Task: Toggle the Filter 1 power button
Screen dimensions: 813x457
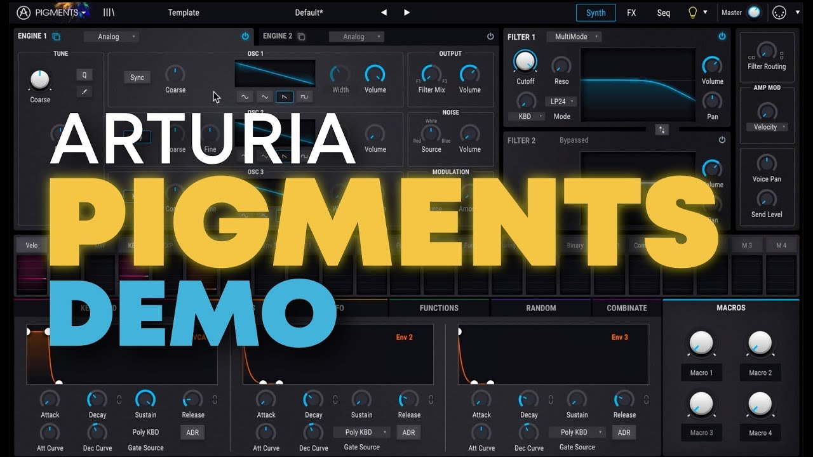Action: pyautogui.click(x=722, y=37)
